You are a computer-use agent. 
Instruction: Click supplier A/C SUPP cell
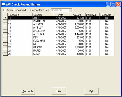coord(43,31)
